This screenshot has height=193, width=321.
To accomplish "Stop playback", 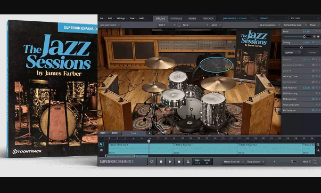I will coord(161,162).
